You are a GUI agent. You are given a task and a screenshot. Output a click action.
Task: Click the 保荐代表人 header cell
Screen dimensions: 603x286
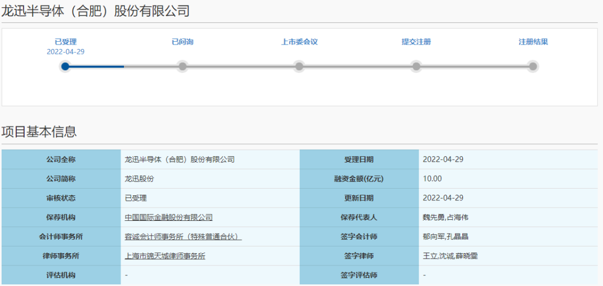(359, 218)
